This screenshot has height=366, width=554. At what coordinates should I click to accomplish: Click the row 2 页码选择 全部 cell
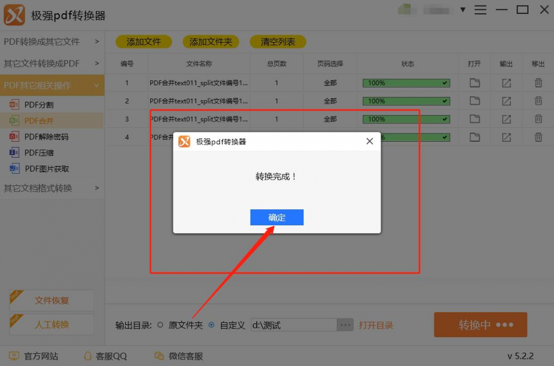[x=330, y=101]
